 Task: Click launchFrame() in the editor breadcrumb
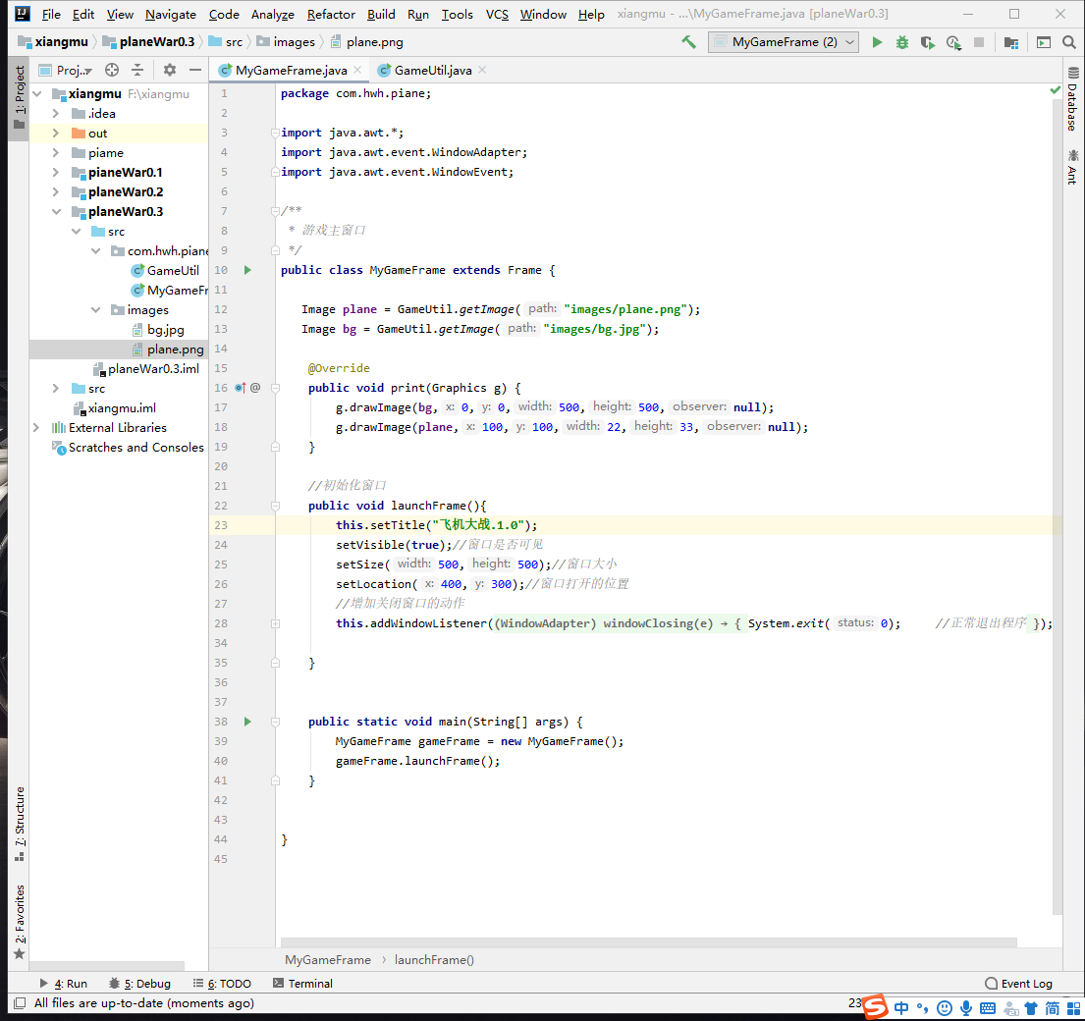[x=434, y=959]
